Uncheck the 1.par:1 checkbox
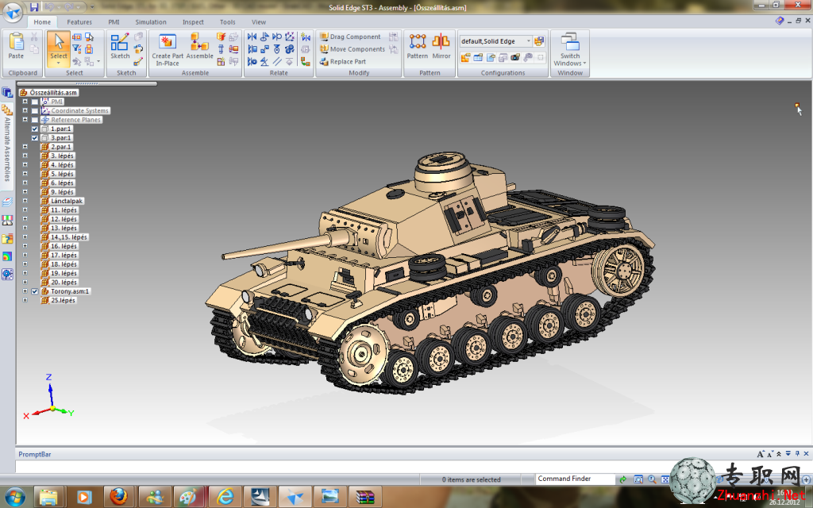 pyautogui.click(x=35, y=129)
